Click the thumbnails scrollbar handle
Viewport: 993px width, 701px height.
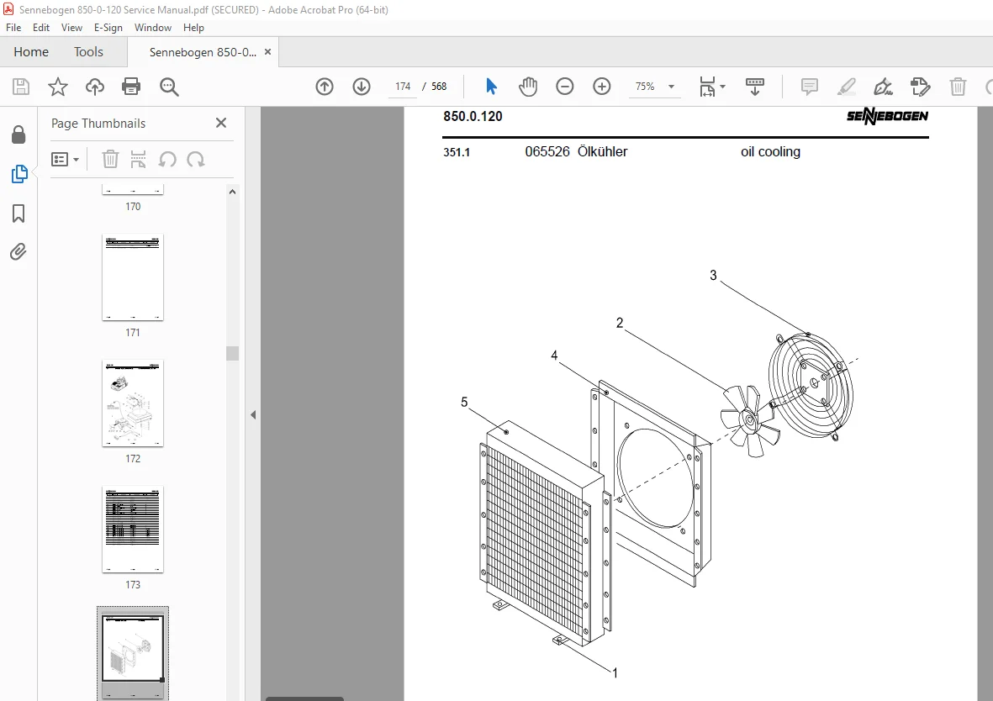[232, 353]
